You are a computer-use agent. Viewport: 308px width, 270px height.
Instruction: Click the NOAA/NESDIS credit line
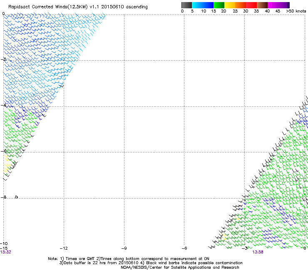(x=180, y=268)
